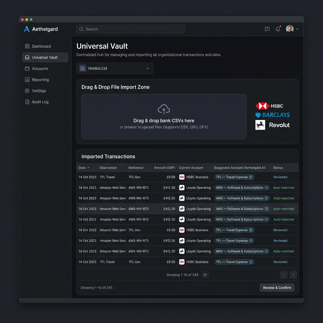Click the user profile avatar

[x=290, y=29]
